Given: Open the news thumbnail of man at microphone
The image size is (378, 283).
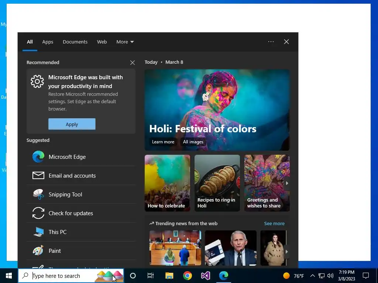Looking at the screenshot, I should (231, 248).
